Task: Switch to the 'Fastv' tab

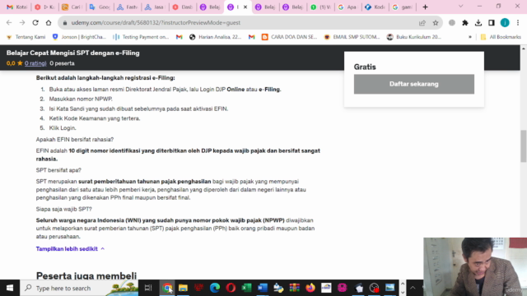Action: 127,7
